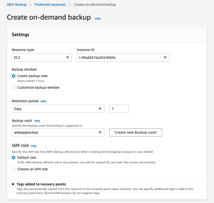Open the Backup vault Info link
Image resolution: width=214 pixels, height=203 pixels.
pyautogui.click(x=37, y=121)
